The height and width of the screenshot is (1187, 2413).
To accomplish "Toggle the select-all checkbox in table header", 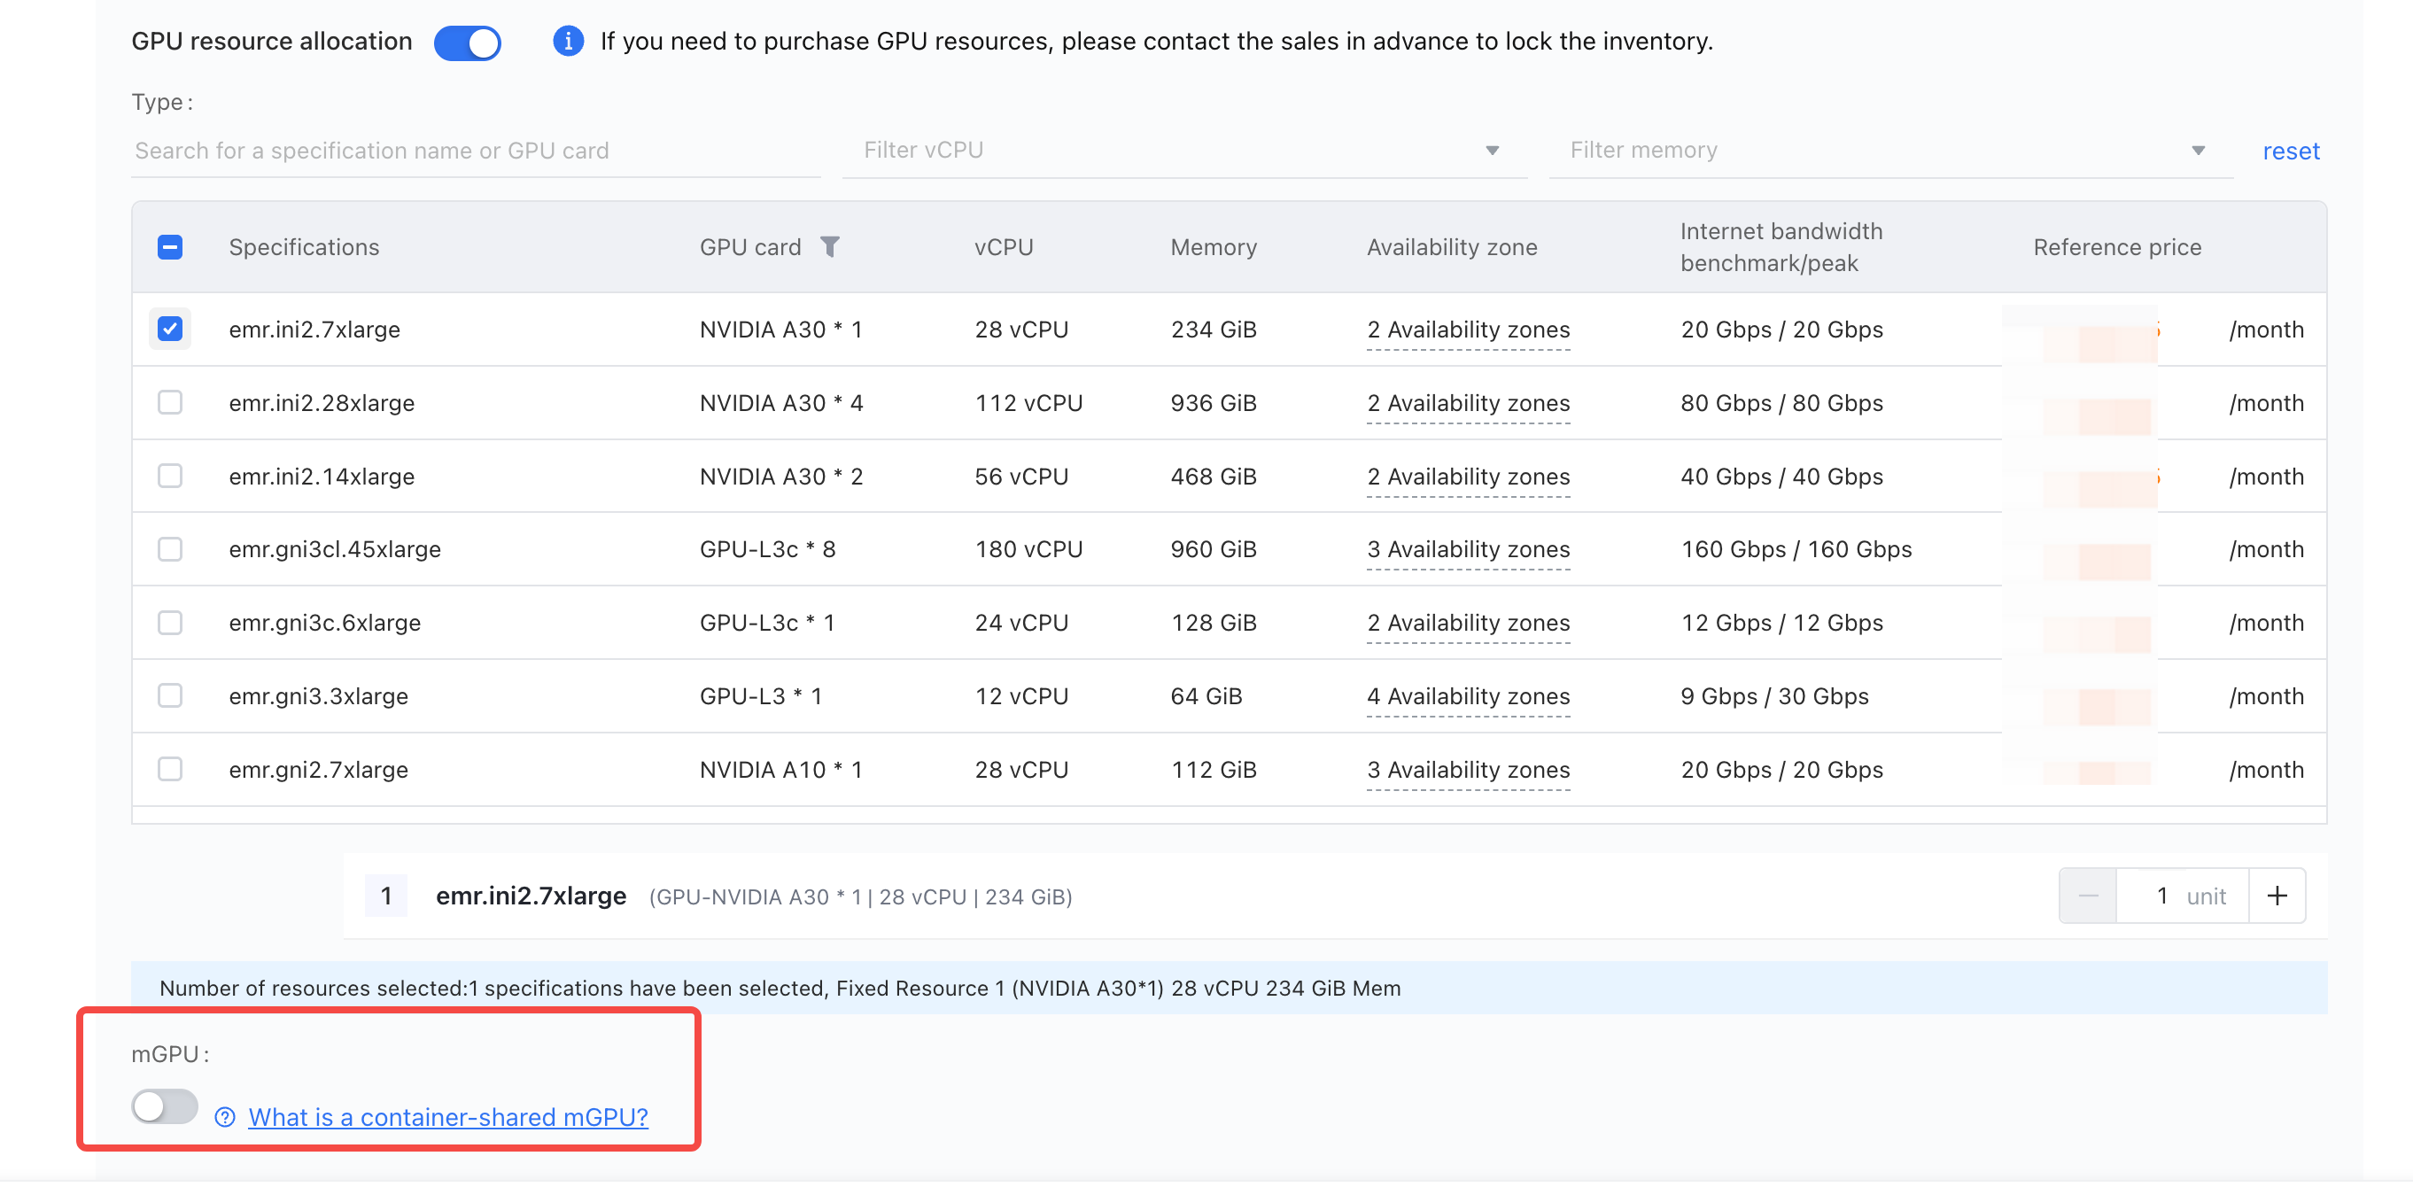I will (x=169, y=247).
